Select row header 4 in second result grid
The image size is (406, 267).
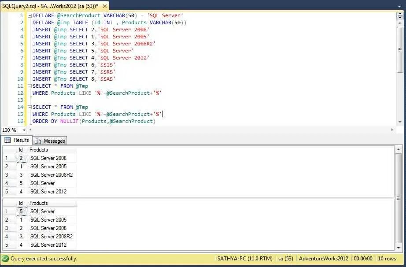[9, 237]
